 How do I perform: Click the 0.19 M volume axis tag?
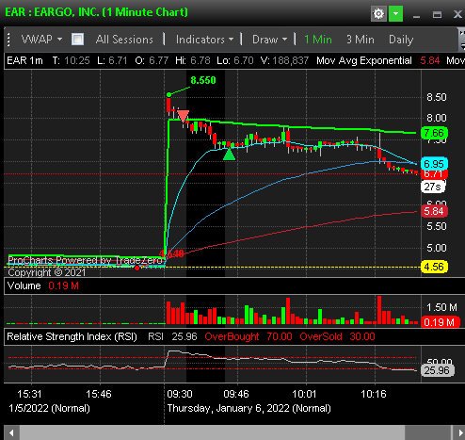tap(440, 322)
